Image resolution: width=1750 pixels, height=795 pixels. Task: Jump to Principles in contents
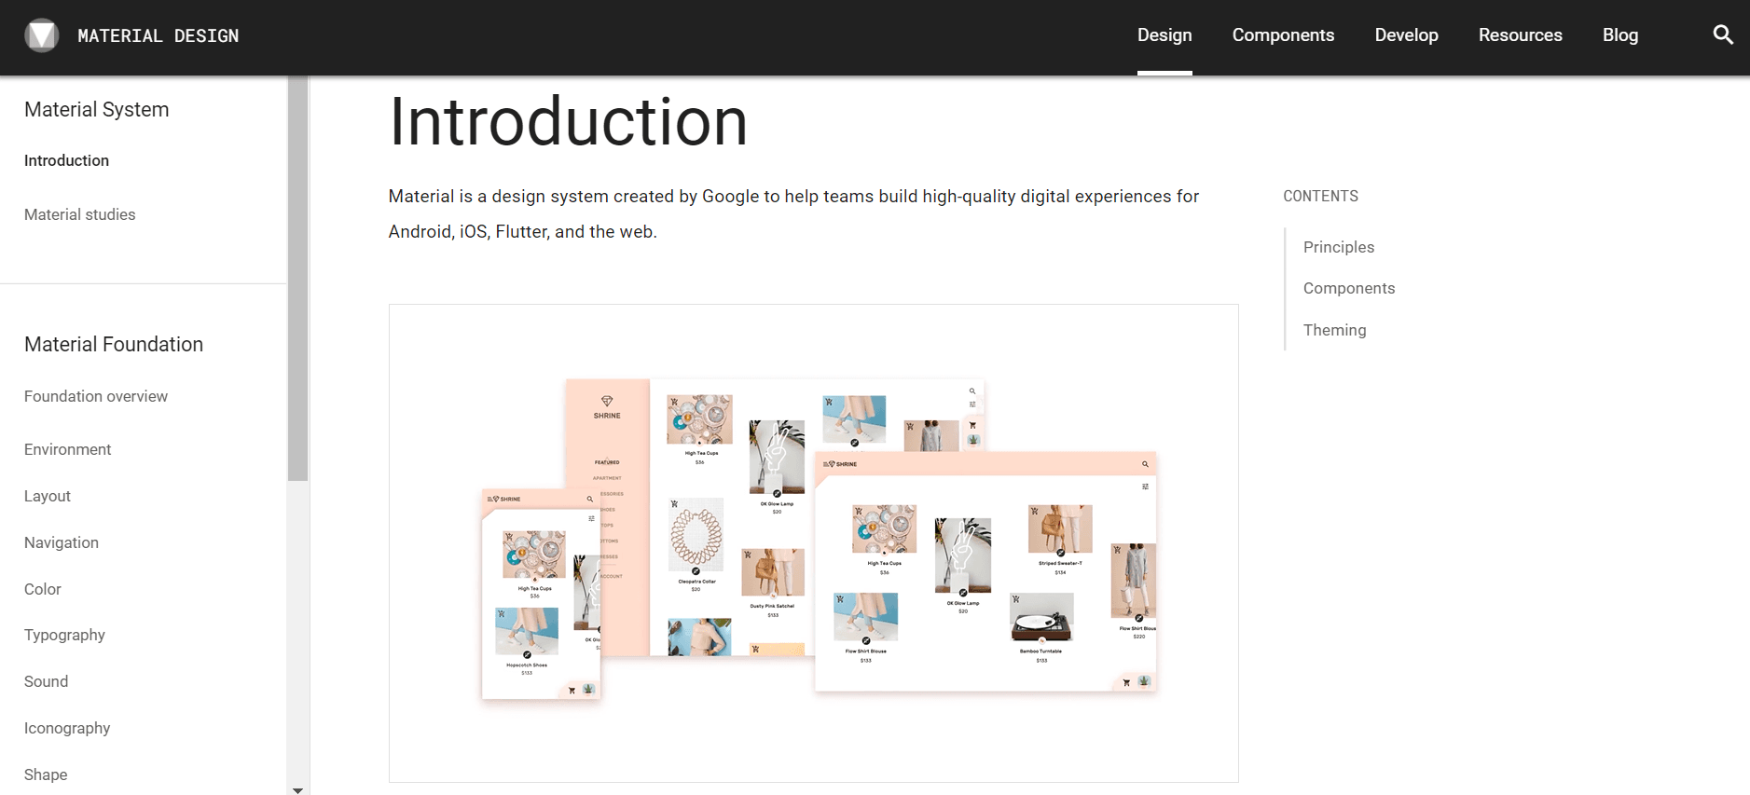pos(1338,247)
